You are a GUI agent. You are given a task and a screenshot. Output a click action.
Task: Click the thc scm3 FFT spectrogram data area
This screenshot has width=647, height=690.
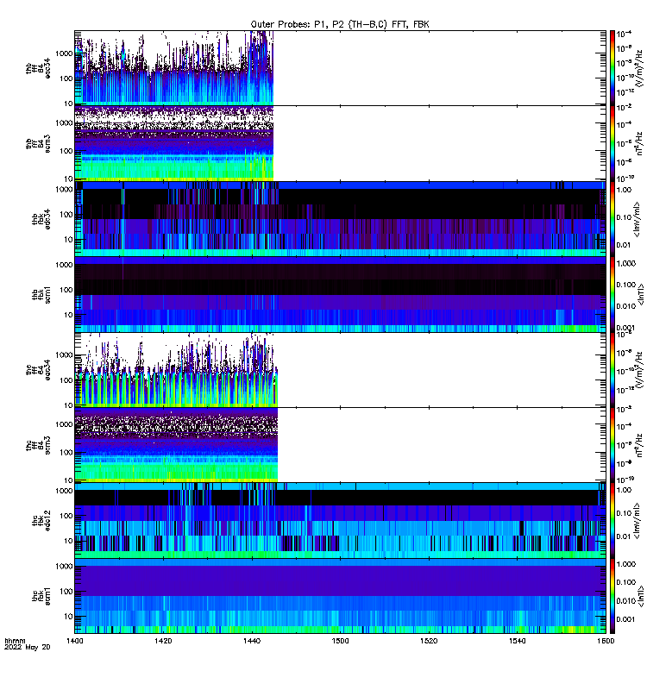tap(176, 445)
